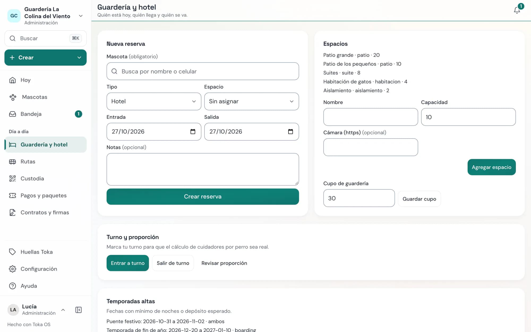Click the Rutas bus icon
Screen dimensions: 531x332
coord(12,161)
